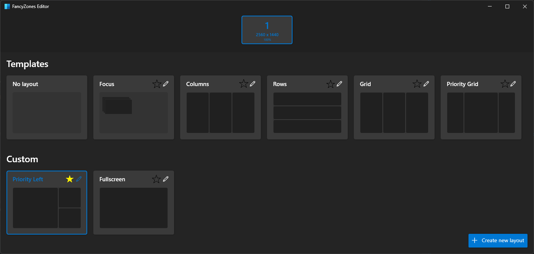534x254 pixels.
Task: Select the Priority Left layout preview
Action: [x=47, y=208]
